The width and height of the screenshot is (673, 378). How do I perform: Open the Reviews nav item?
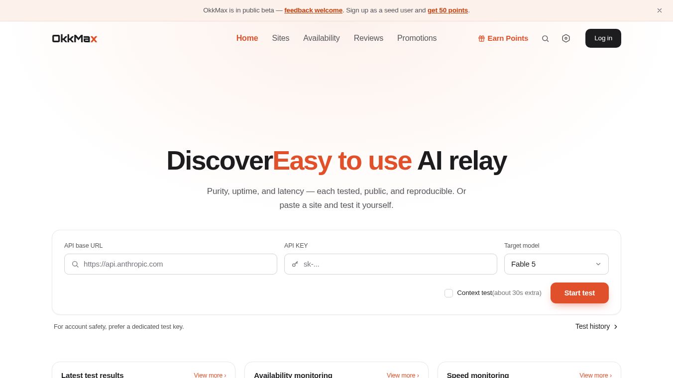(x=368, y=38)
